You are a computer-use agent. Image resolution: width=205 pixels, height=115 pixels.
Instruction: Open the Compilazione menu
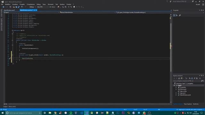(x=31, y=4)
